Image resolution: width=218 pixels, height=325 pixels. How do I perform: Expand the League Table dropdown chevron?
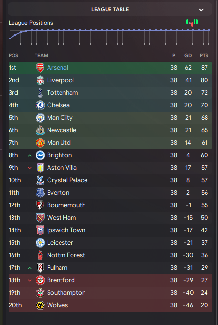201,10
